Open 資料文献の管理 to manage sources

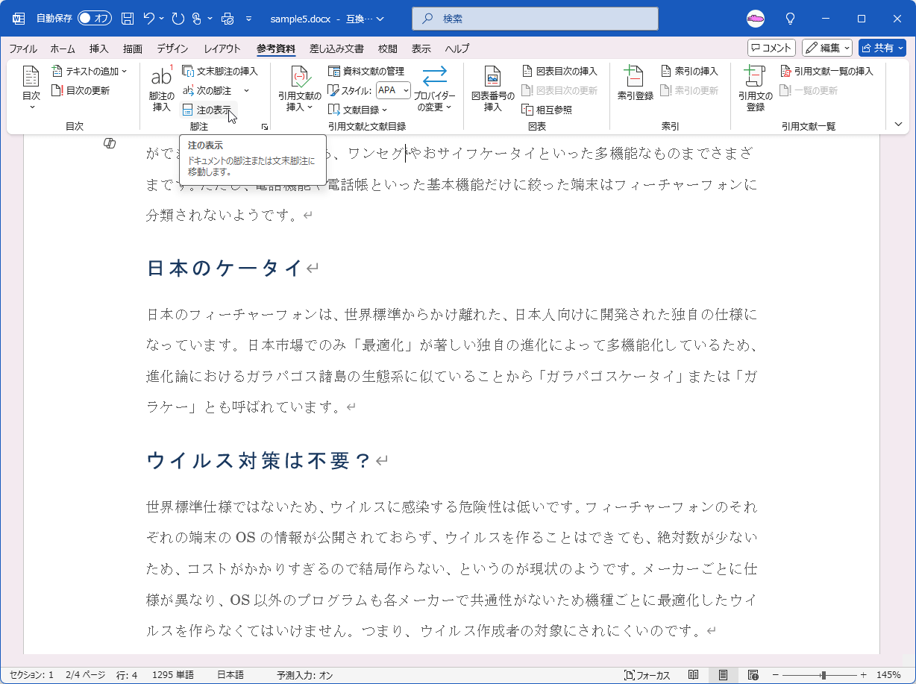click(x=367, y=72)
